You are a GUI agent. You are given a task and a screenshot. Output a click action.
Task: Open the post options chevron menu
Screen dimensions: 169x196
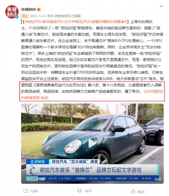[x=161, y=6]
